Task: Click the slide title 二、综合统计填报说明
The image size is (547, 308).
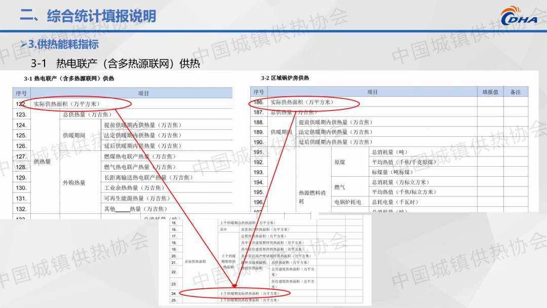Action: pos(88,16)
